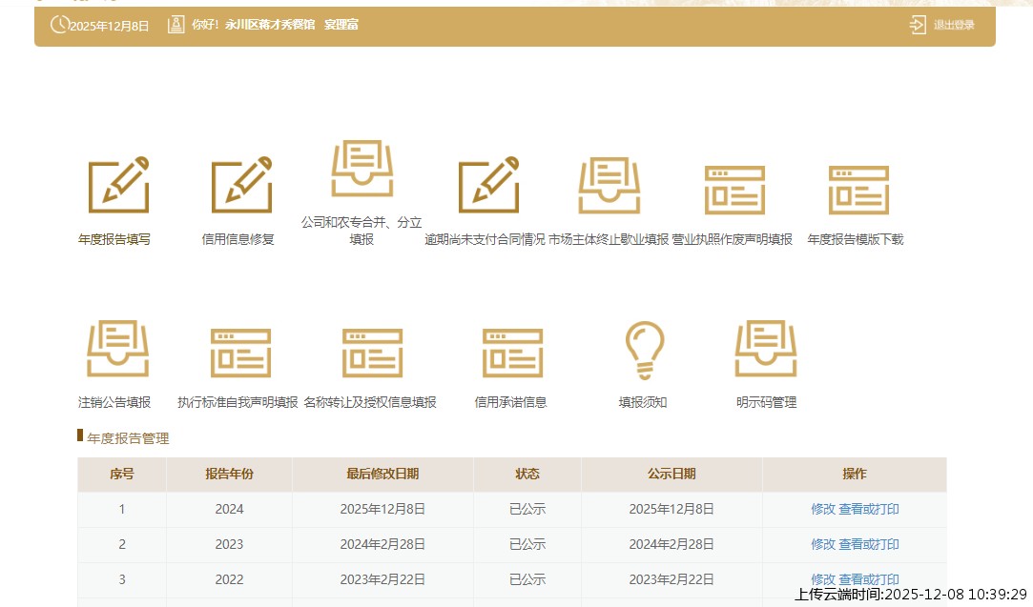The width and height of the screenshot is (1033, 607).
Task: Open 注销公告填报 tray icon
Action: coord(117,349)
